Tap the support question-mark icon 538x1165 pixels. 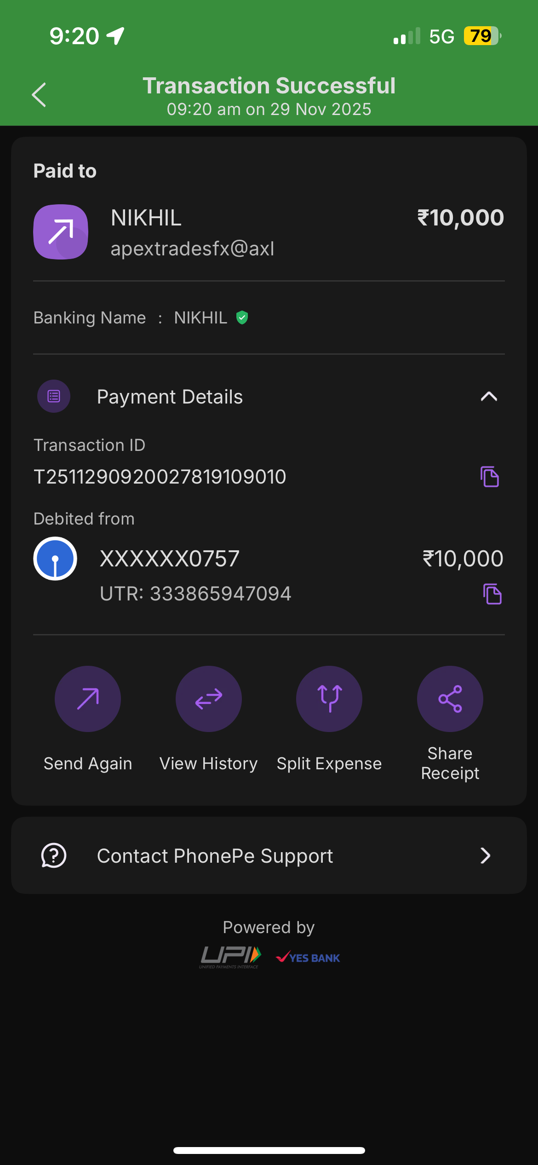pos(54,856)
